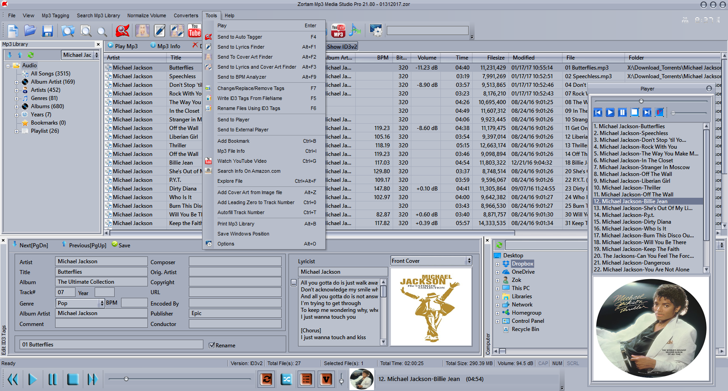This screenshot has height=391, width=728.
Task: Choose Send to Auto Tagger menu item
Action: coord(264,37)
